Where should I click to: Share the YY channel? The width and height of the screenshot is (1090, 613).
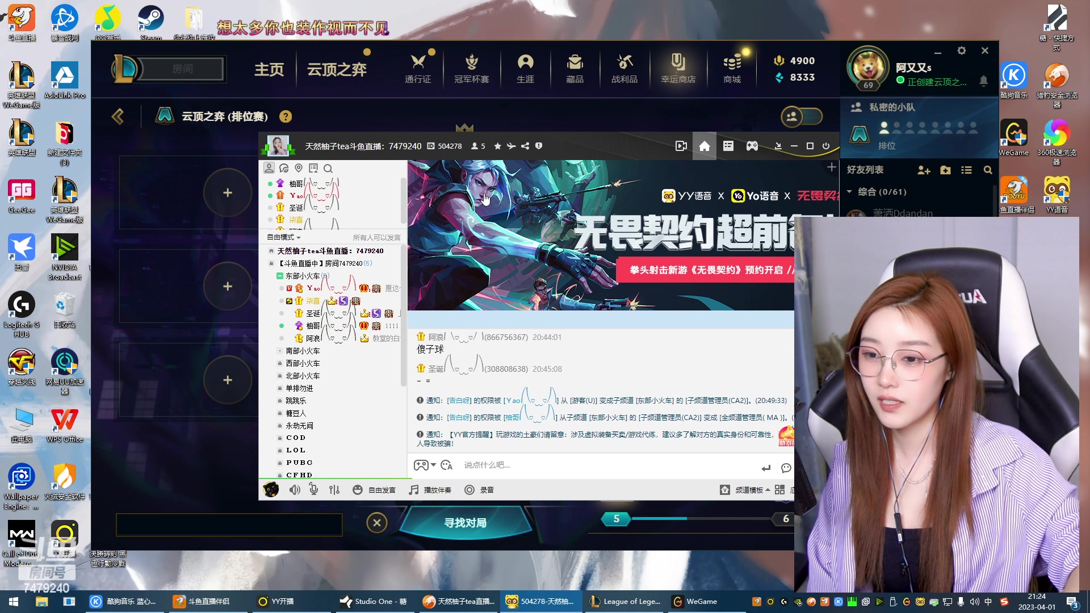[525, 146]
